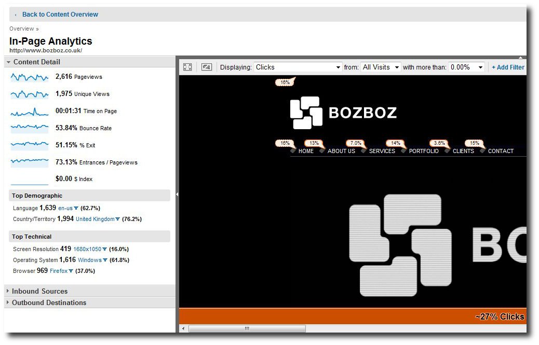Click the click-bubble display icon beside full-screen
This screenshot has height=345, width=539.
click(206, 67)
